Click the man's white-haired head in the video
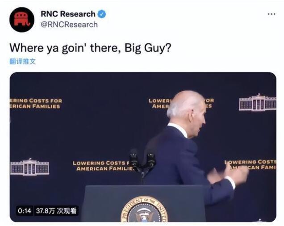This screenshot has width=284, height=226. coord(187,109)
